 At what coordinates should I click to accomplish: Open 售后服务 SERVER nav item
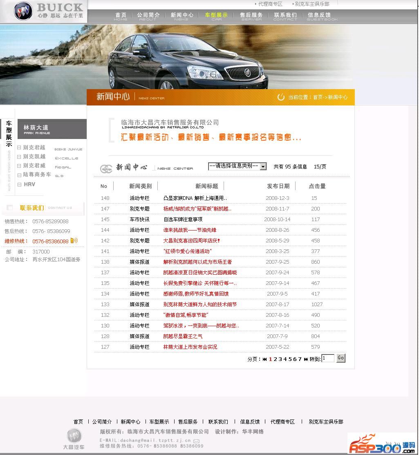pyautogui.click(x=251, y=16)
